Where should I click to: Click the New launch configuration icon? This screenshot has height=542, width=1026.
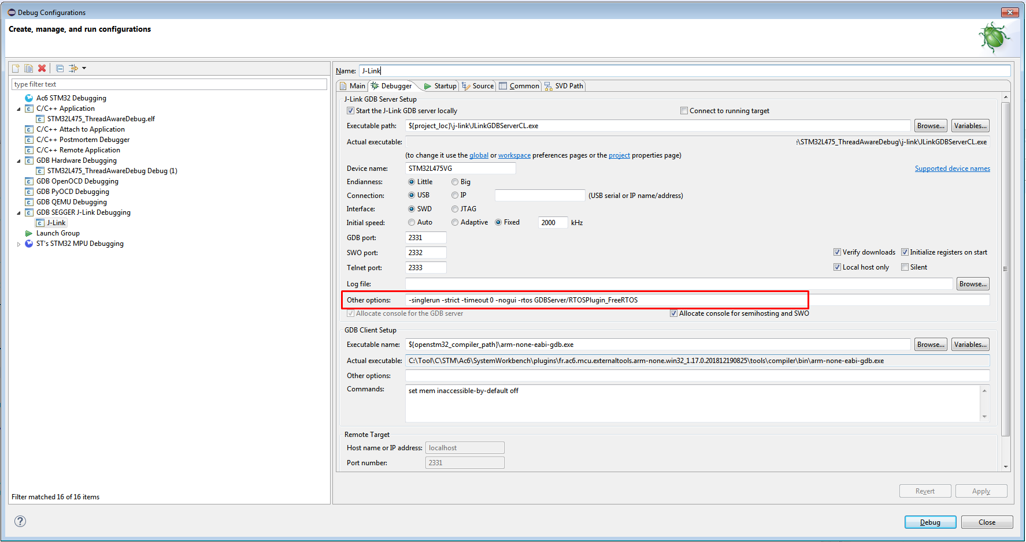16,69
